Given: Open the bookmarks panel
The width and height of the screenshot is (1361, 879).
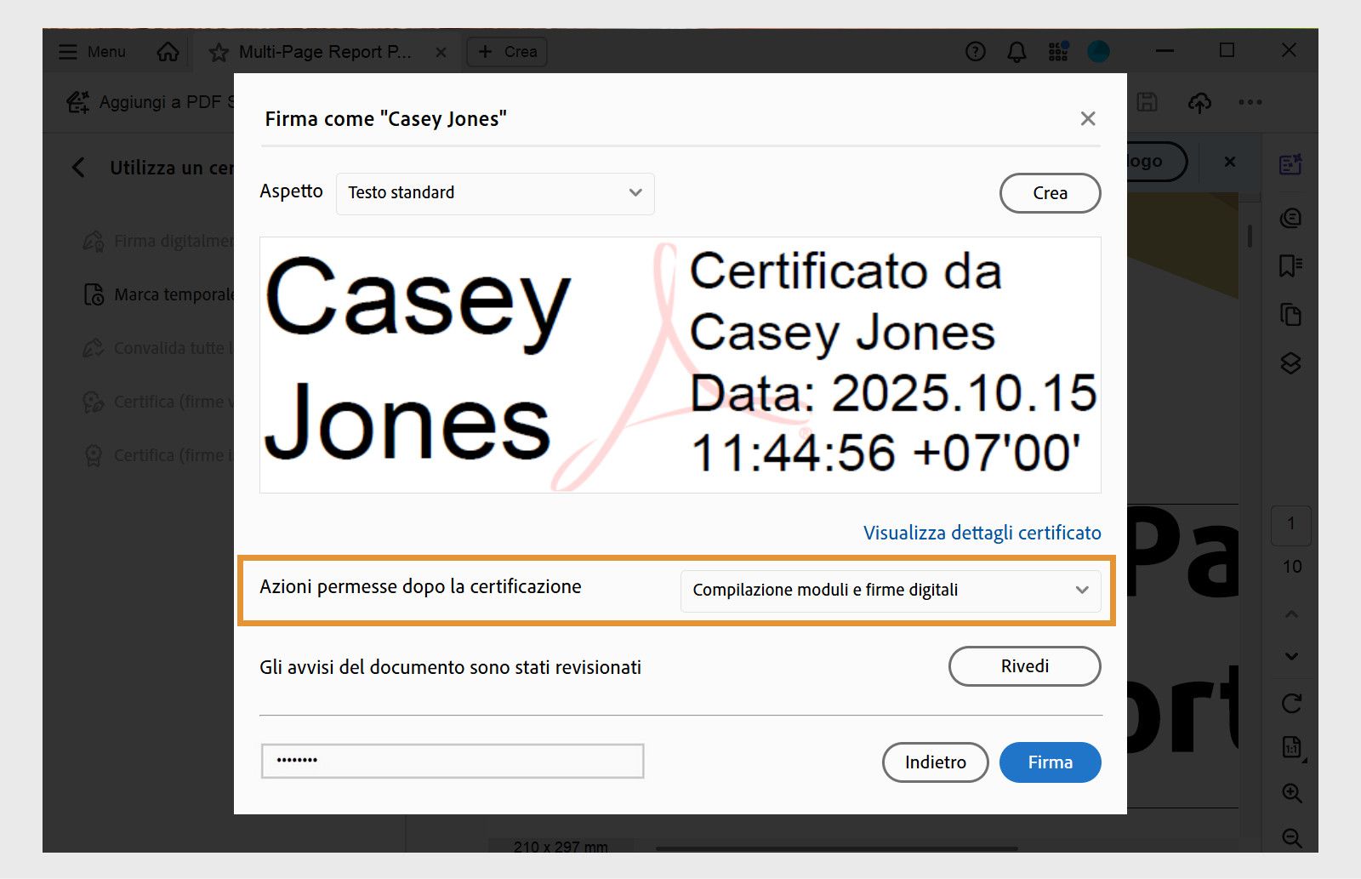Looking at the screenshot, I should pos(1290,265).
